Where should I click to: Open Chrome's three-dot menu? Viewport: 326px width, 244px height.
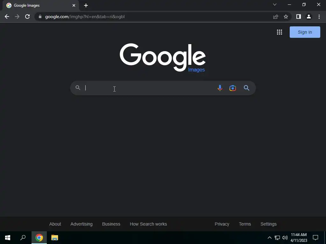point(319,17)
